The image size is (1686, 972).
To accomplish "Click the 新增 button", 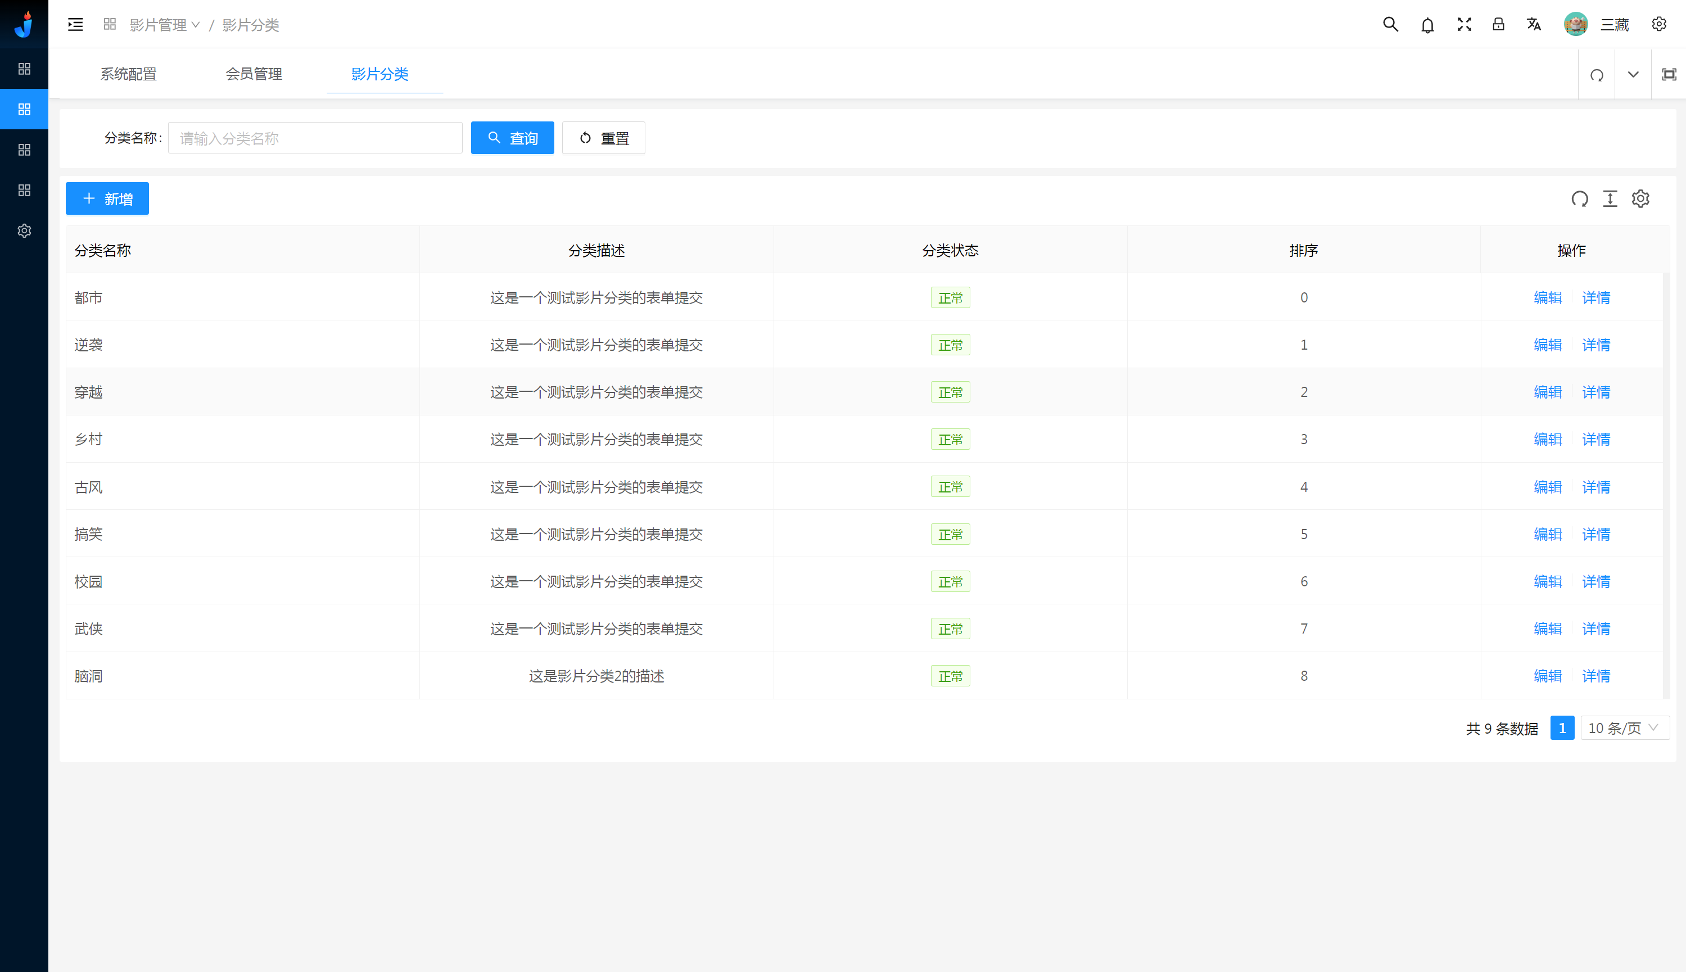I will tap(107, 198).
